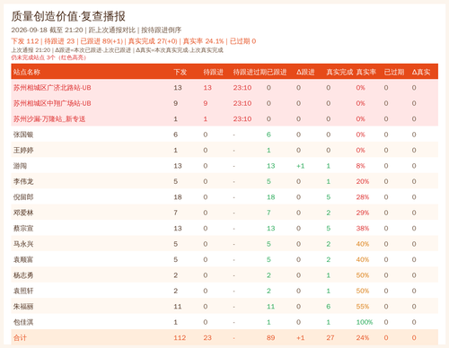Click the 28% 真实率 value
The height and width of the screenshot is (348, 449).
click(x=363, y=197)
